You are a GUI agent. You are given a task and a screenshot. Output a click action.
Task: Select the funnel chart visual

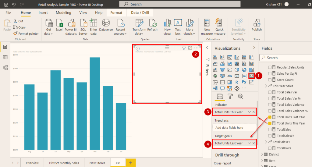point(222,70)
